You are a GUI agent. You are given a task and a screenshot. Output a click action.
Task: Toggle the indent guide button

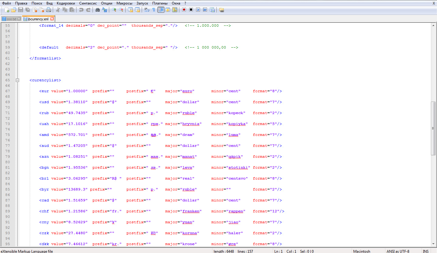(161, 10)
